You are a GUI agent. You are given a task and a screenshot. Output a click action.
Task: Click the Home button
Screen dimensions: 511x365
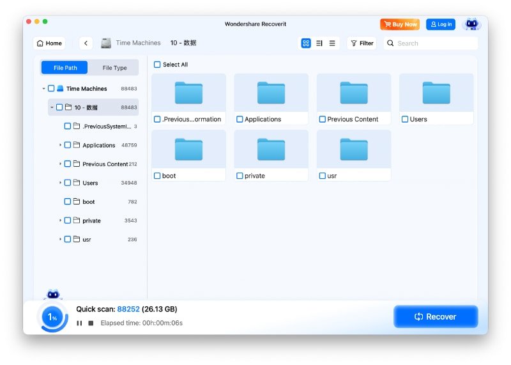click(x=49, y=43)
